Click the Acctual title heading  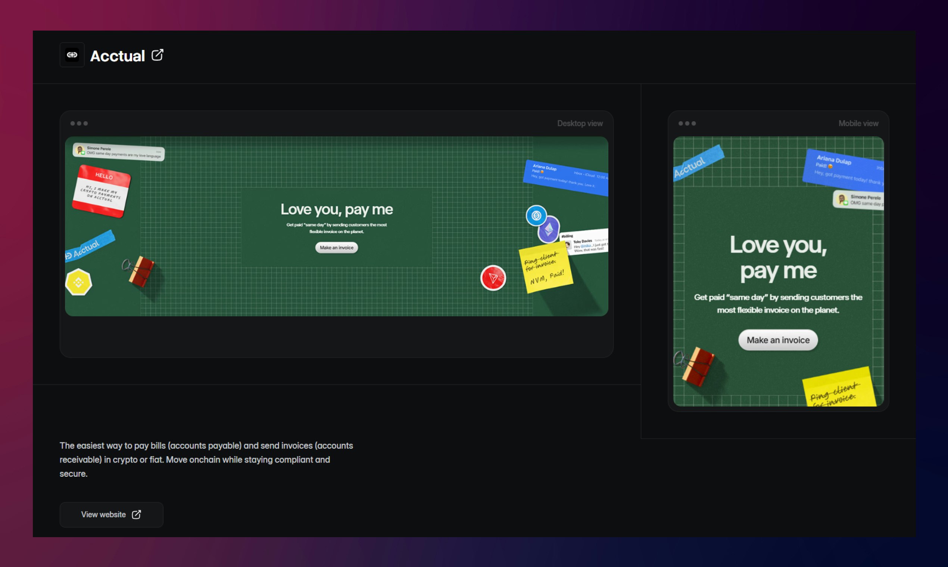coord(117,56)
